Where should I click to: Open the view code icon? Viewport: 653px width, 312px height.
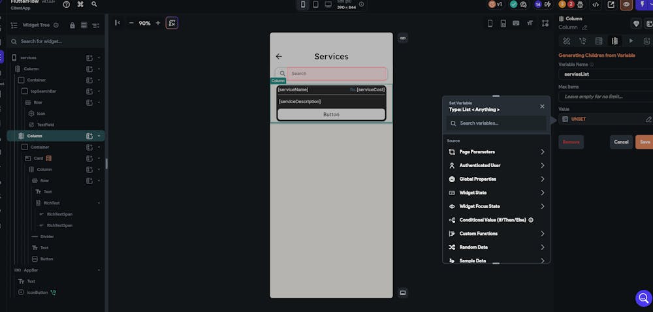(596, 5)
